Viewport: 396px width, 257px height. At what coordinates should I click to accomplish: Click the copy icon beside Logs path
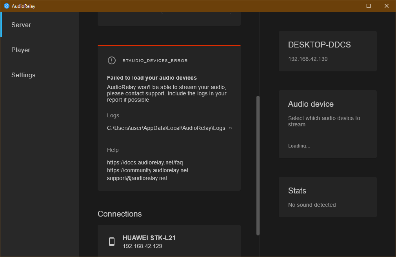pyautogui.click(x=230, y=128)
